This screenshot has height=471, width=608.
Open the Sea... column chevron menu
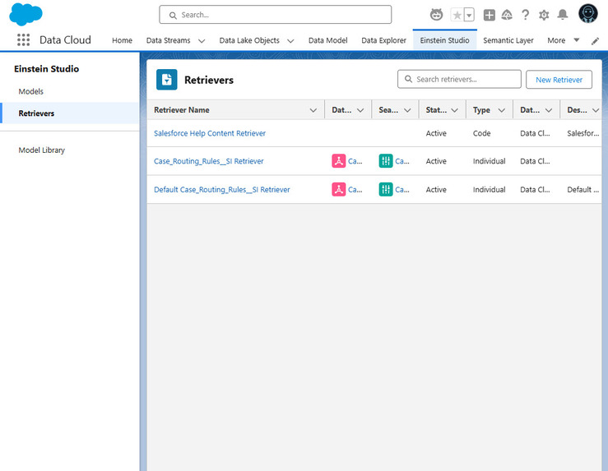(407, 110)
